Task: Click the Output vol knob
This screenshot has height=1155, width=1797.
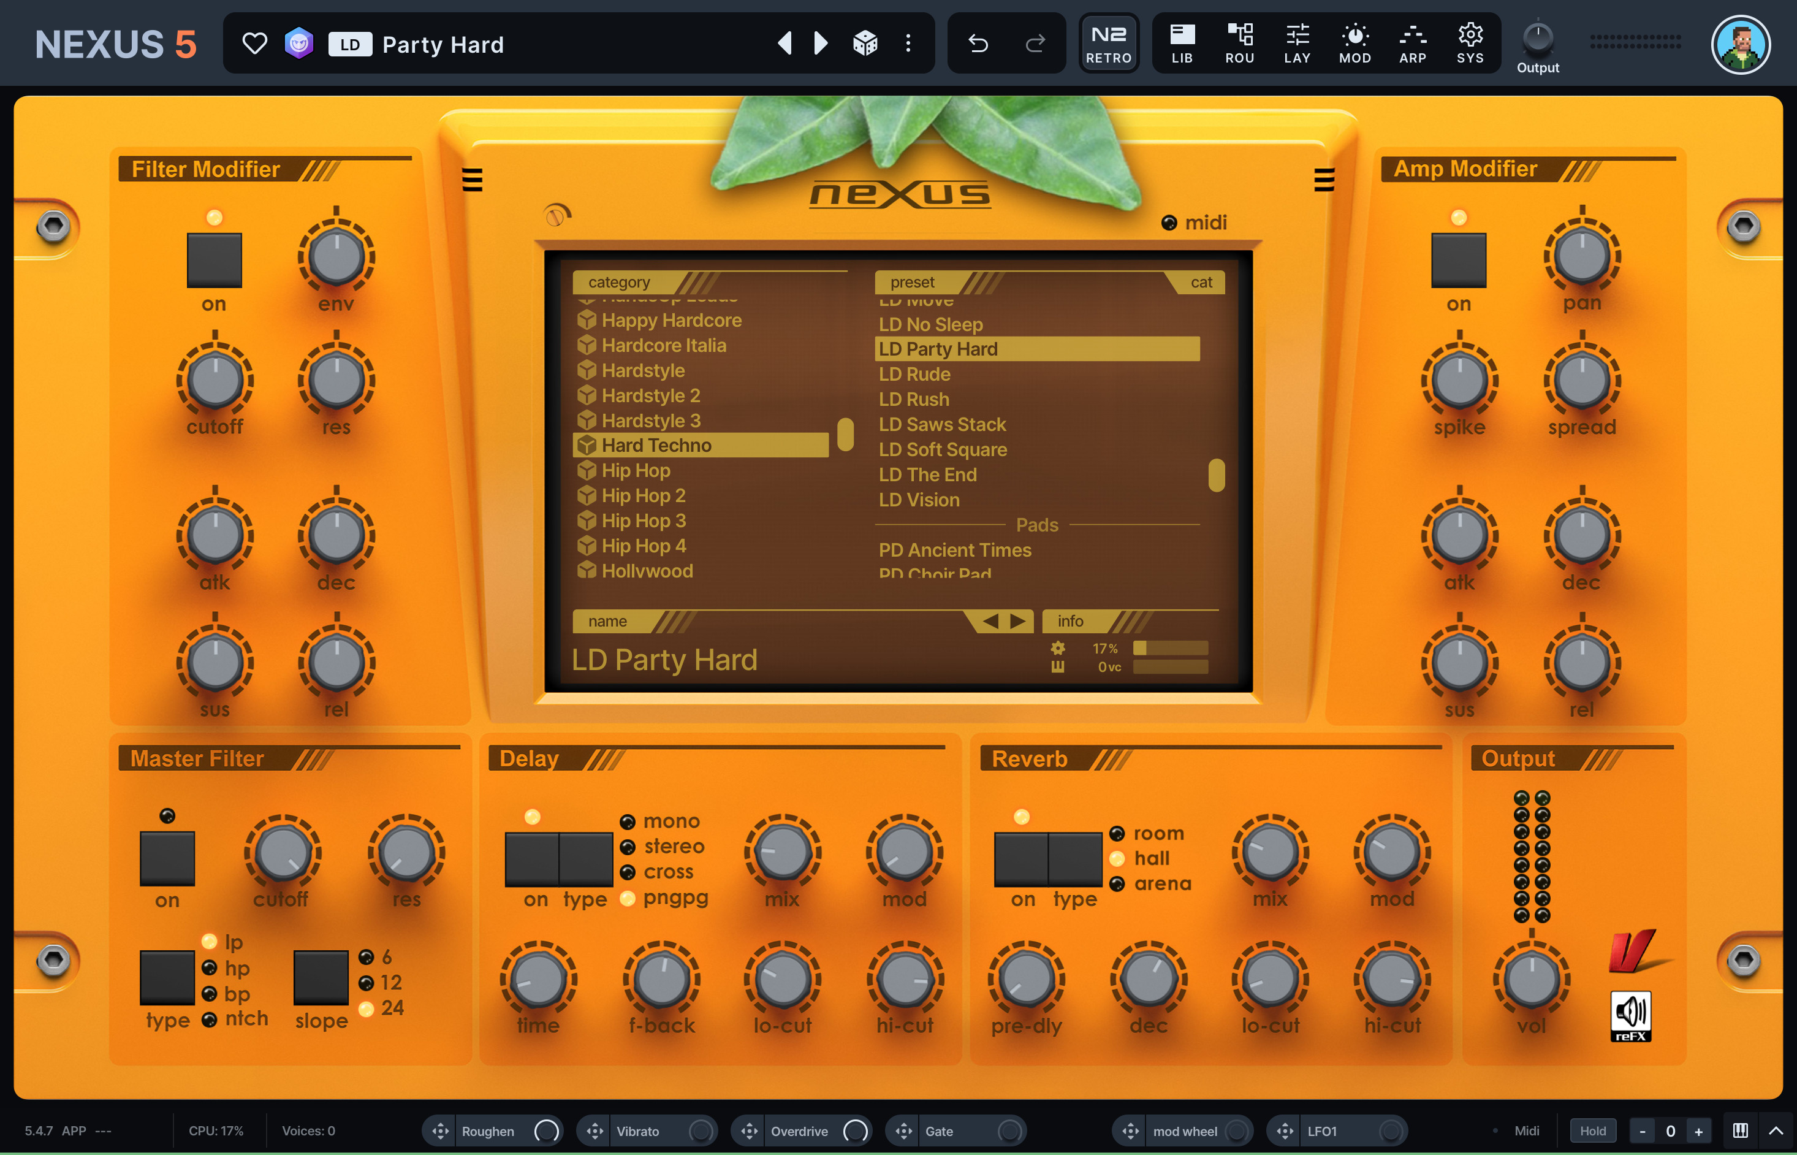Action: (x=1531, y=980)
